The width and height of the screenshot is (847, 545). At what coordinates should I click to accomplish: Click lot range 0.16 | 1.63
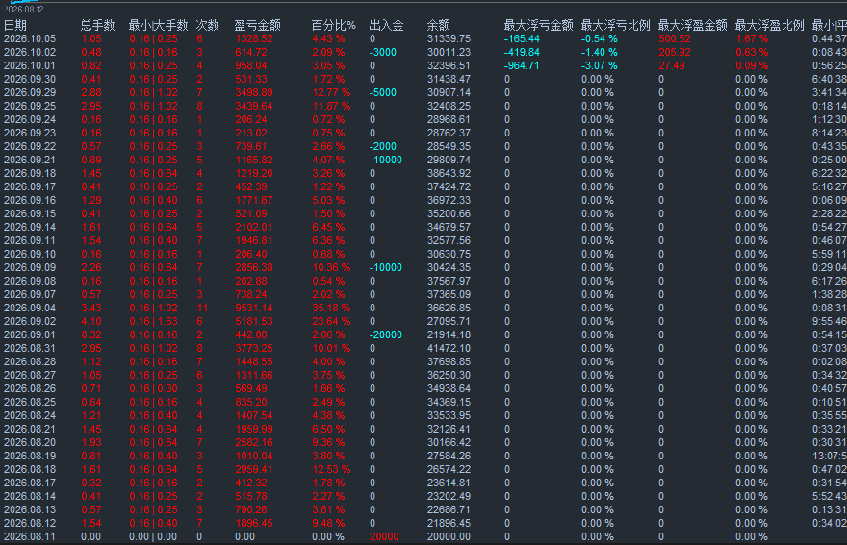tap(153, 321)
